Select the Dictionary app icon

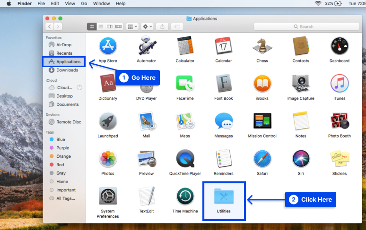coord(108,83)
